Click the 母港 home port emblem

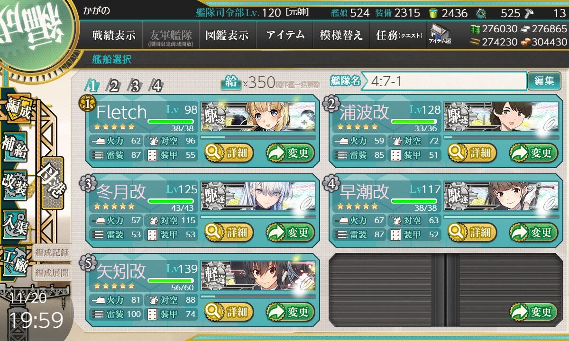click(x=52, y=183)
